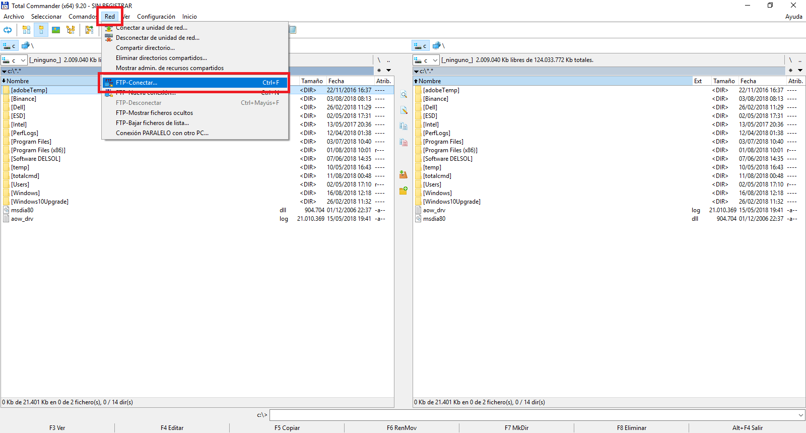806x433 pixels.
Task: Select drive c button in right drive bar
Action: pos(421,46)
